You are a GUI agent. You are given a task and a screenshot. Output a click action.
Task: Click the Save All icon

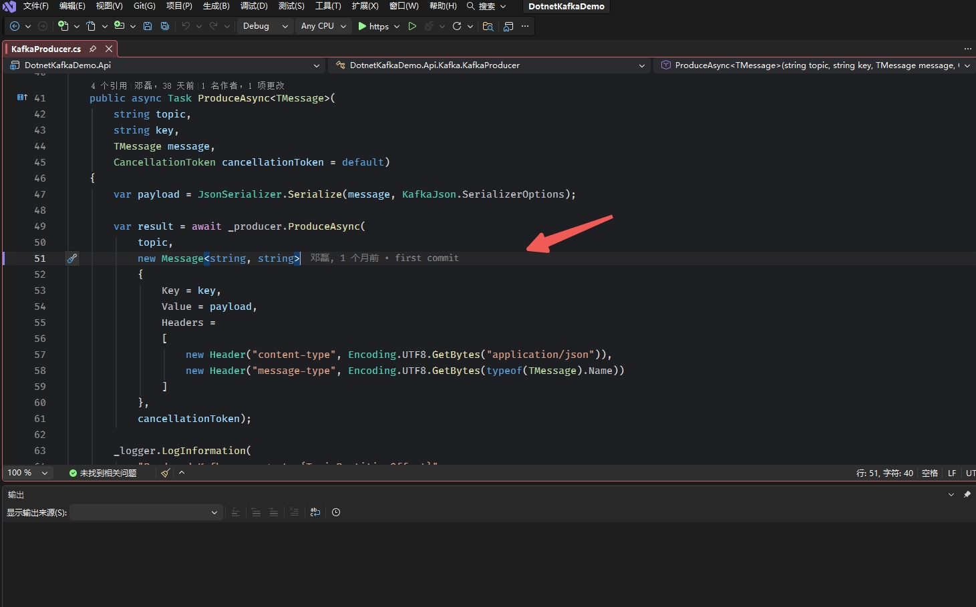click(165, 26)
